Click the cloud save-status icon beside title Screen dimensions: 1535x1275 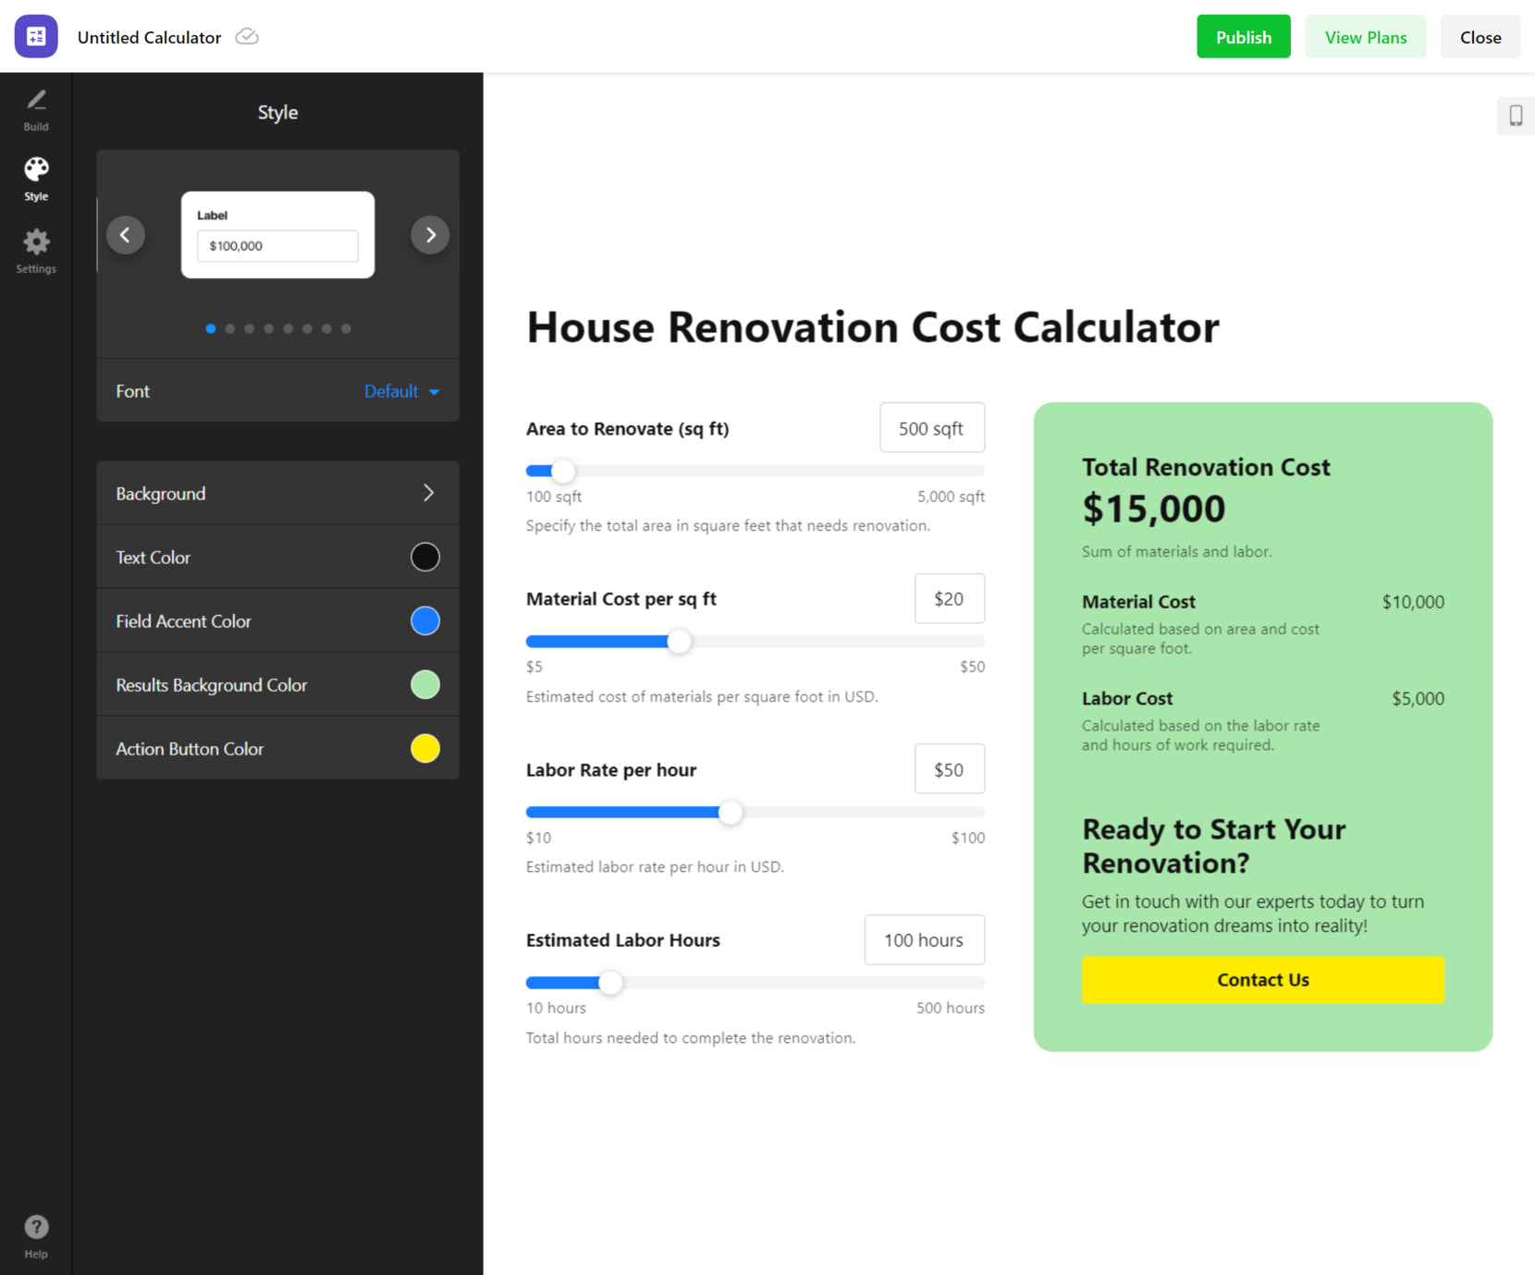(x=246, y=37)
